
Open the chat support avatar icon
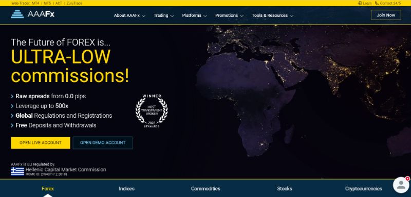point(401,185)
